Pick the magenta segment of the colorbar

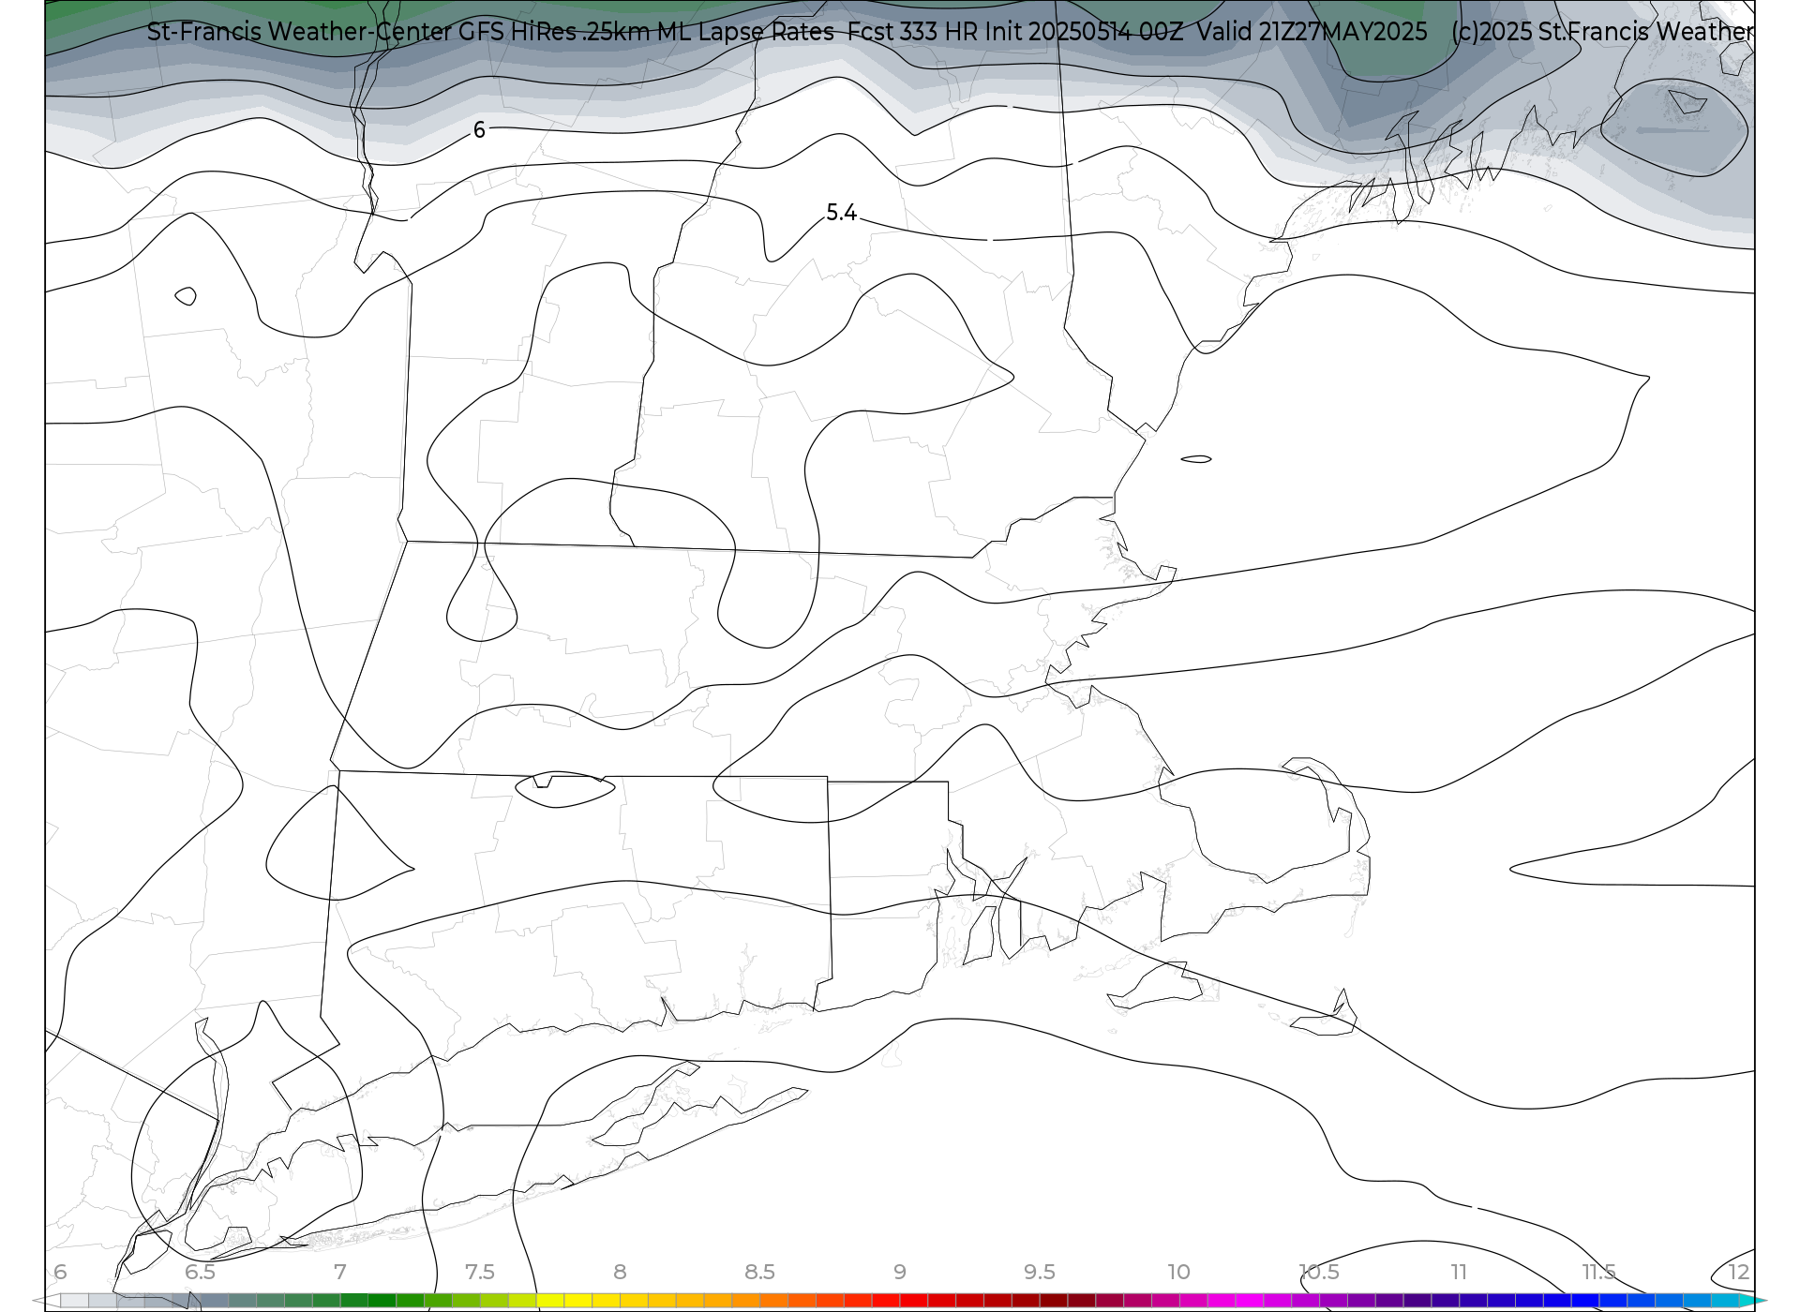click(x=1249, y=1301)
